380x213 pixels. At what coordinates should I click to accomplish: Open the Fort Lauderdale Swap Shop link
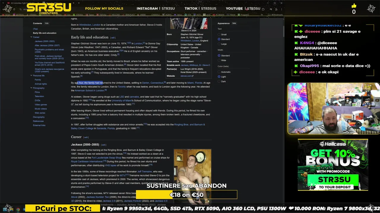pos(106,158)
